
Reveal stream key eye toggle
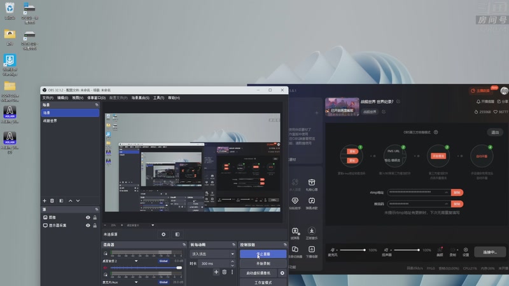pos(446,204)
